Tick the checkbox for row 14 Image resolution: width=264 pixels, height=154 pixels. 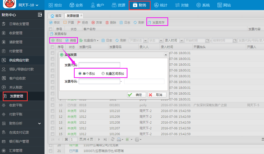pyautogui.click(x=52, y=128)
